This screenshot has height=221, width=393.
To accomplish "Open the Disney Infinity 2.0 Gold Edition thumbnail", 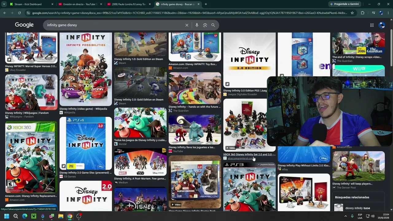I will point(140,82).
